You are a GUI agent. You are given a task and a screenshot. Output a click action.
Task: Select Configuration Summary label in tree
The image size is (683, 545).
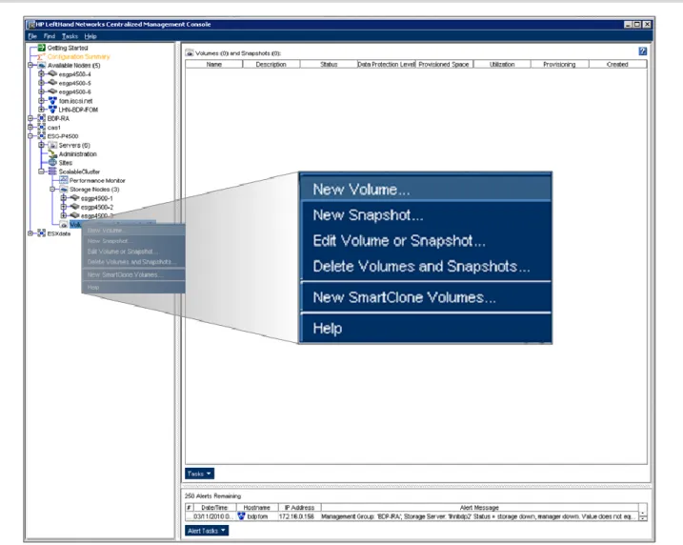78,56
